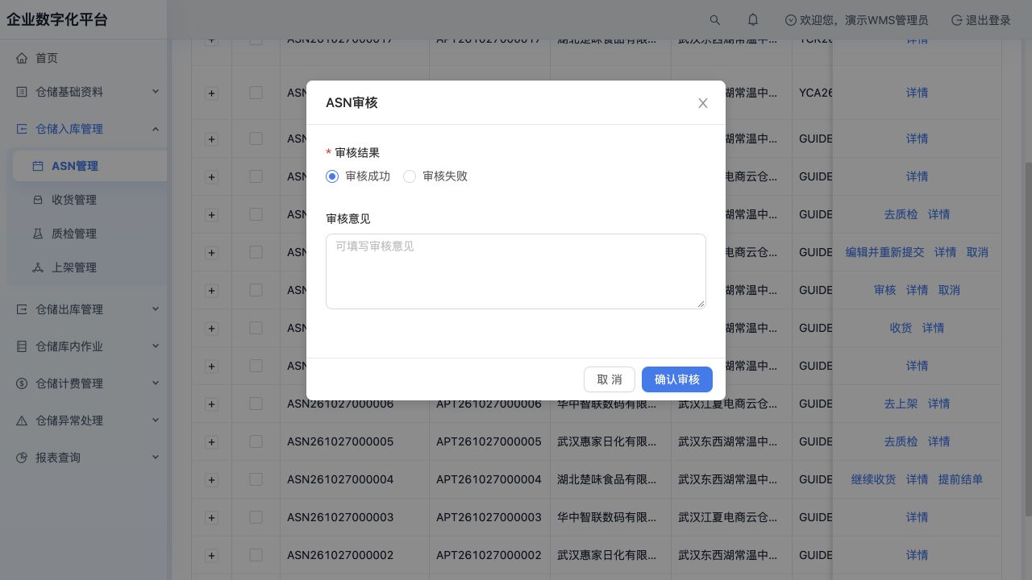Viewport: 1032px width, 580px height.
Task: Click the 收货 action link in table
Action: click(901, 328)
